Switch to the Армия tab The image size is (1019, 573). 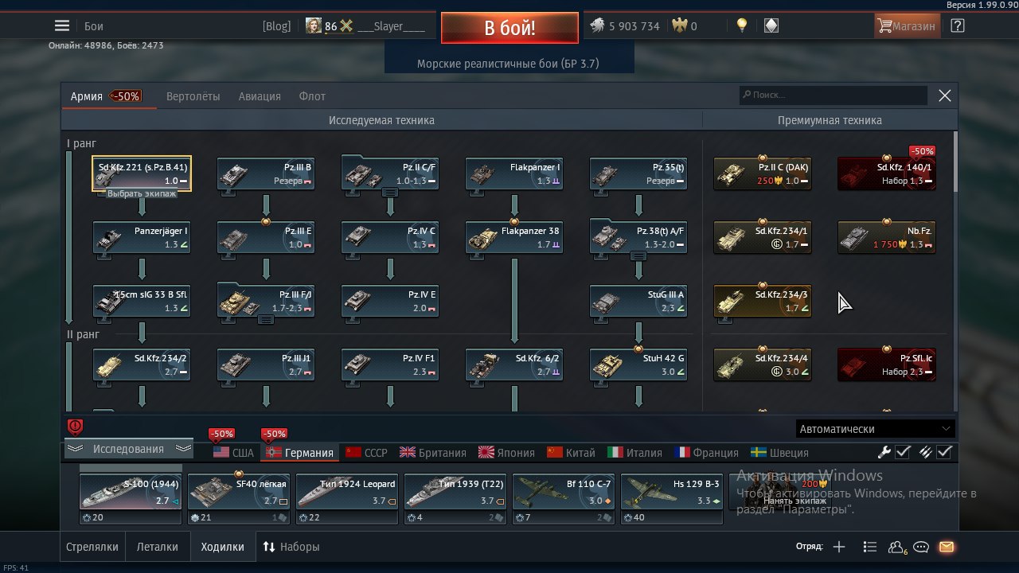pyautogui.click(x=86, y=96)
